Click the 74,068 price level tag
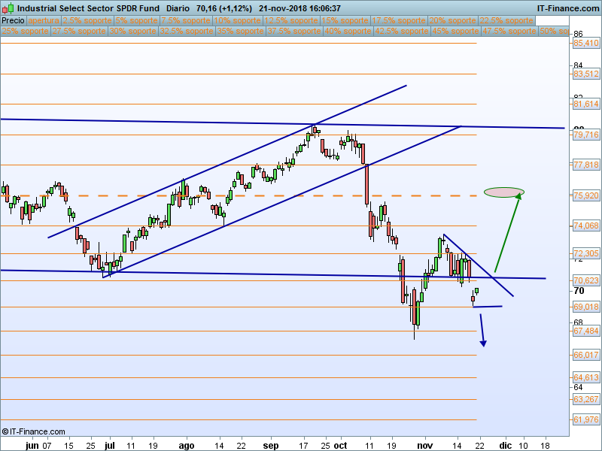The image size is (602, 451). click(x=586, y=225)
